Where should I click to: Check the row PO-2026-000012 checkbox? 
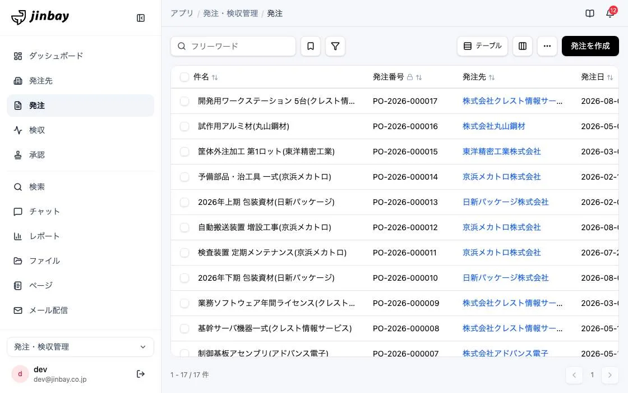[184, 227]
